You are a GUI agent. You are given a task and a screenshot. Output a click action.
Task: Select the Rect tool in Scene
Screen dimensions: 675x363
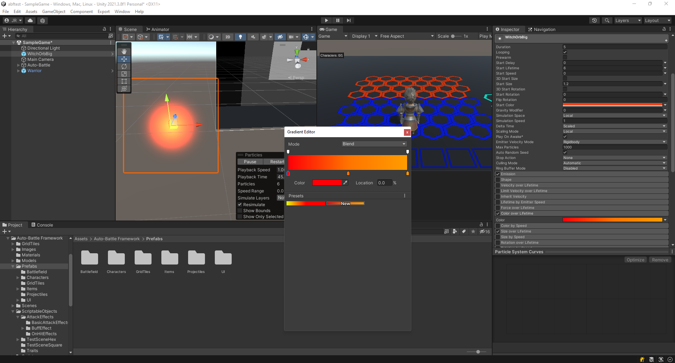[x=124, y=81]
